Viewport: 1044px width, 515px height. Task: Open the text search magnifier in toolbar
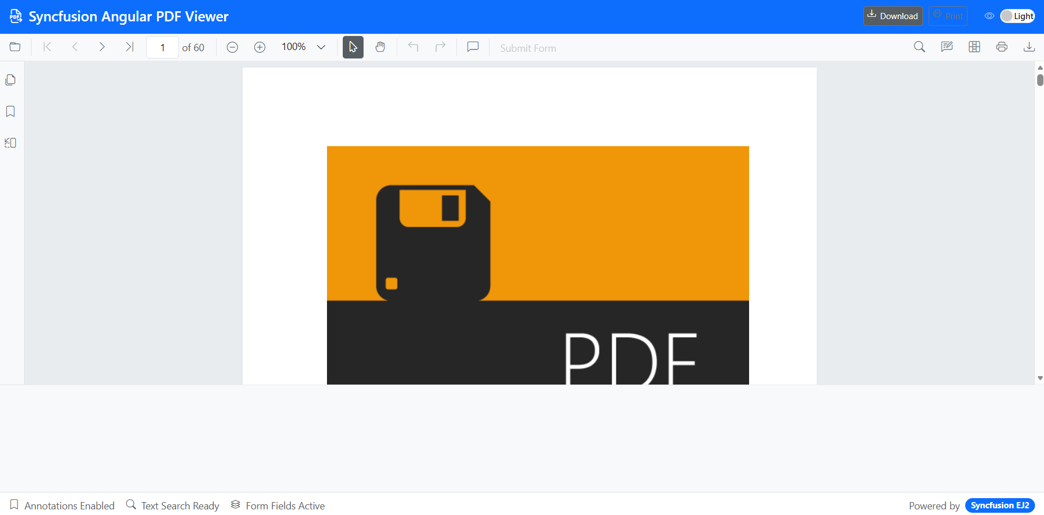[920, 47]
